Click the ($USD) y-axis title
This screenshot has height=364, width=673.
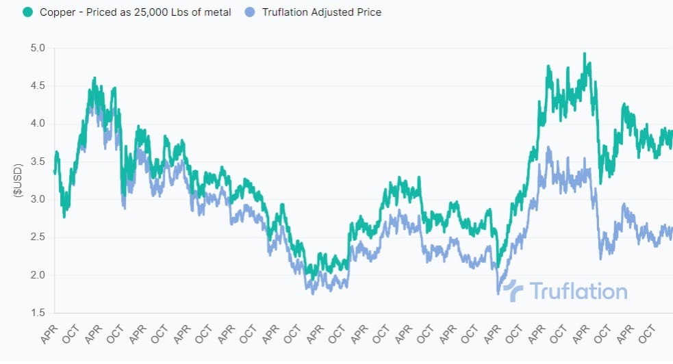(18, 181)
